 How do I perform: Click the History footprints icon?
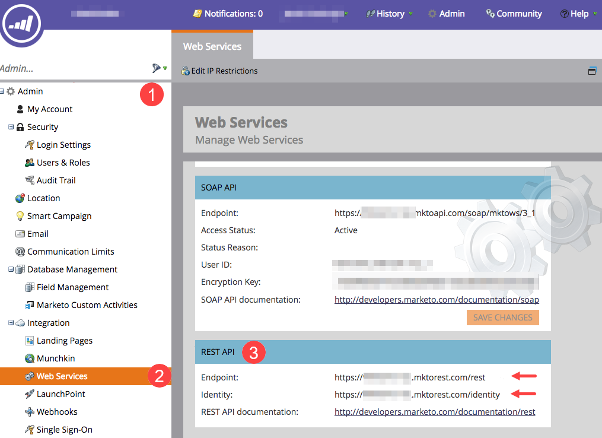[x=371, y=14]
